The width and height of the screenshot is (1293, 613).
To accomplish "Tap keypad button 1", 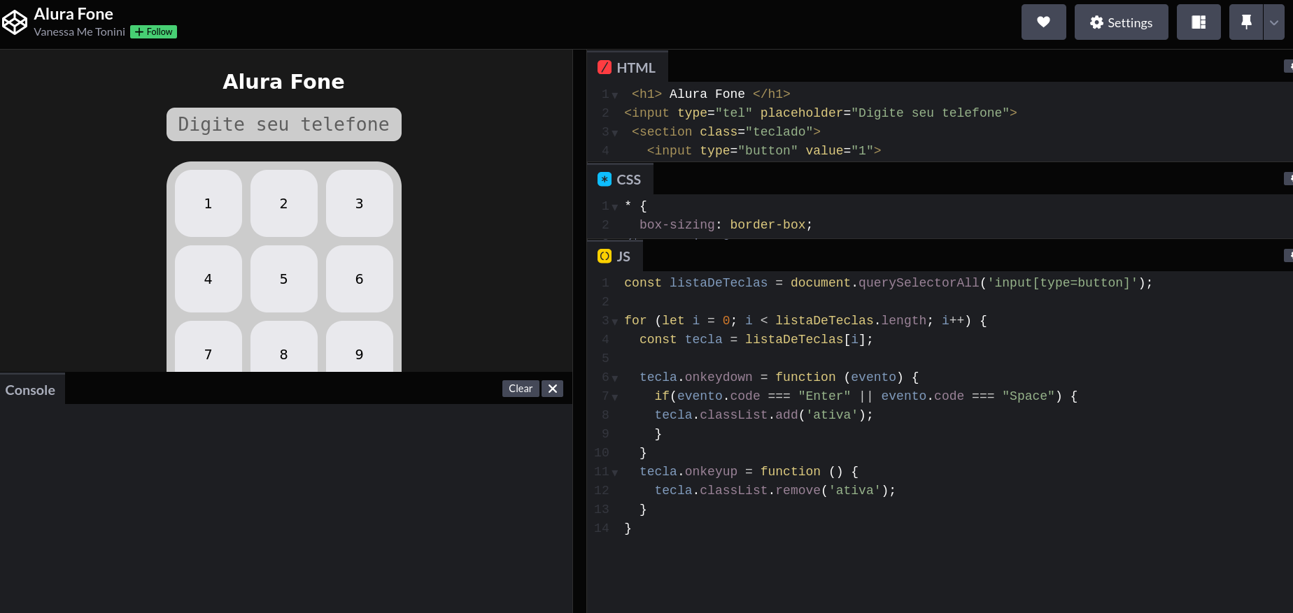I will click(x=209, y=203).
